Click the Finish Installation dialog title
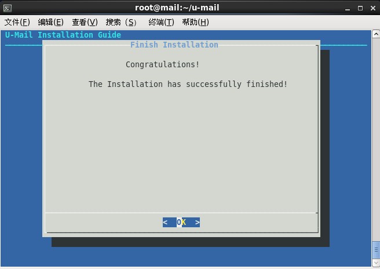 [174, 45]
